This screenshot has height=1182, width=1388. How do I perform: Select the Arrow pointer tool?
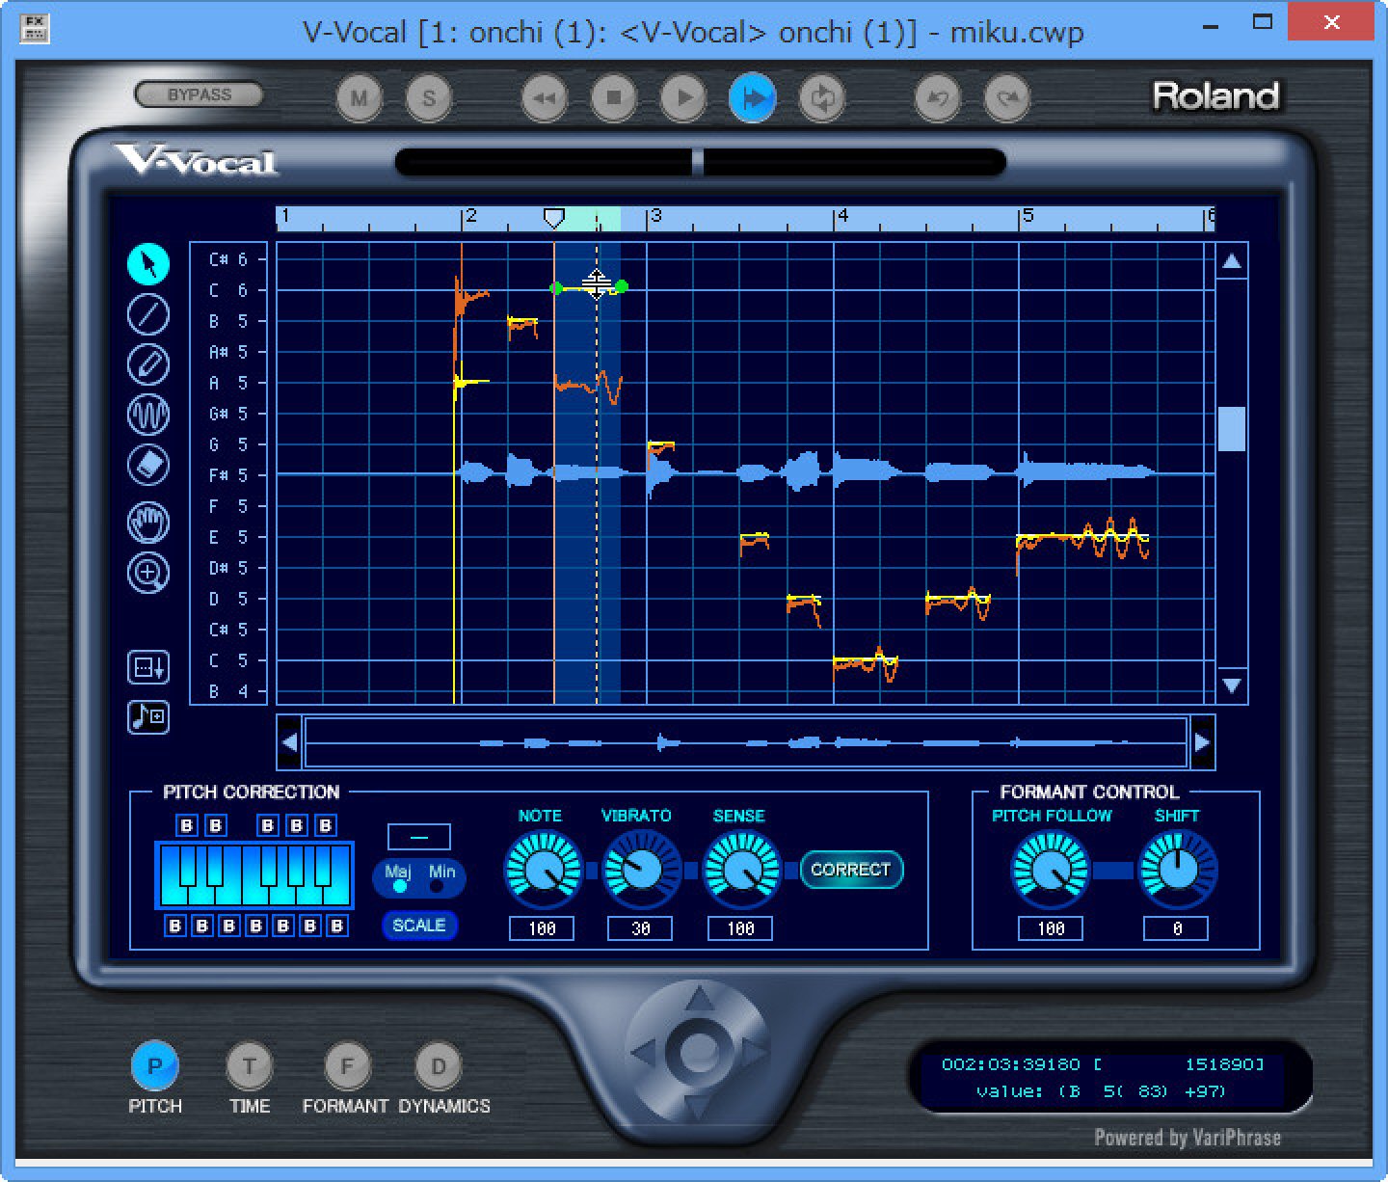coord(148,263)
